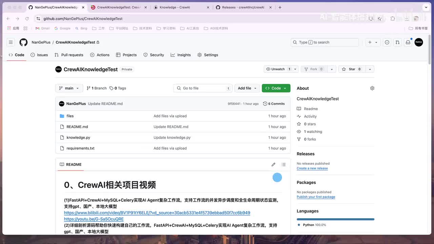Switch to the Insights tab
The height and width of the screenshot is (244, 434).
pyautogui.click(x=181, y=55)
